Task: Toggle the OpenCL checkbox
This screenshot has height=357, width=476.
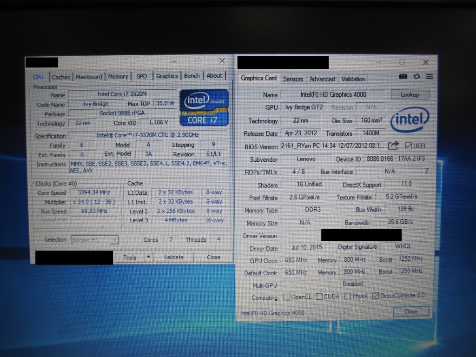Action: [x=287, y=297]
